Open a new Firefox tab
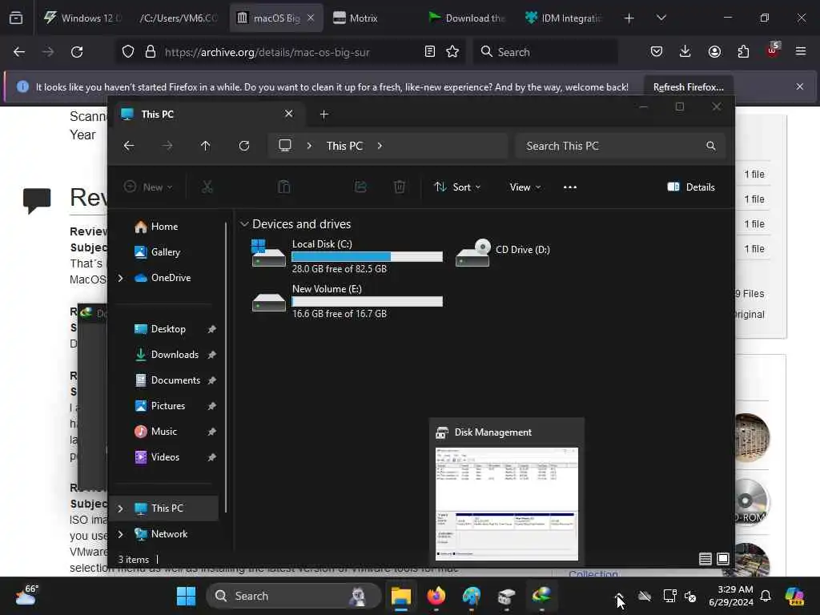The height and width of the screenshot is (615, 820). pyautogui.click(x=629, y=18)
